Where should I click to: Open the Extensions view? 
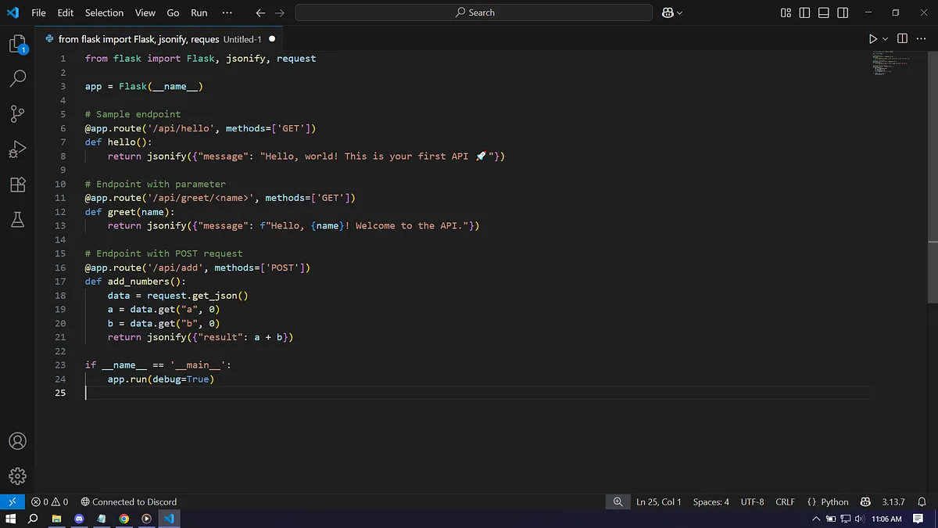coord(17,185)
